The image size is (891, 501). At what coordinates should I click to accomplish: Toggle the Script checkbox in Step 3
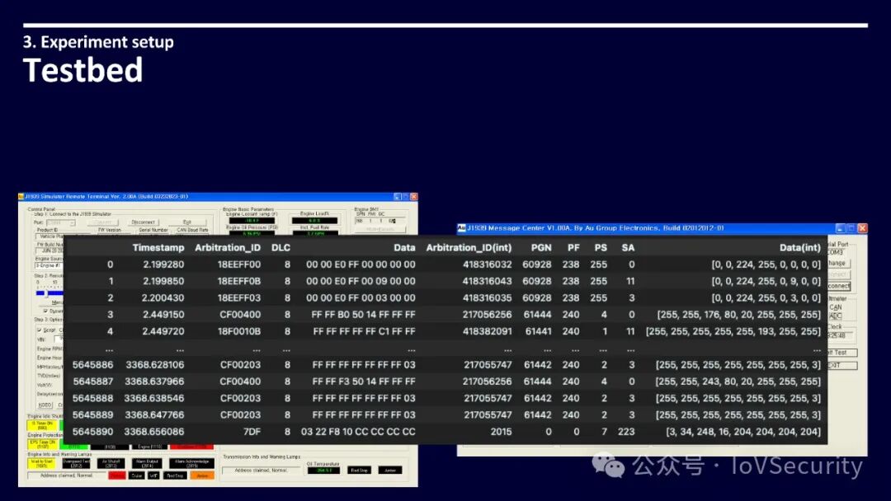coord(40,330)
